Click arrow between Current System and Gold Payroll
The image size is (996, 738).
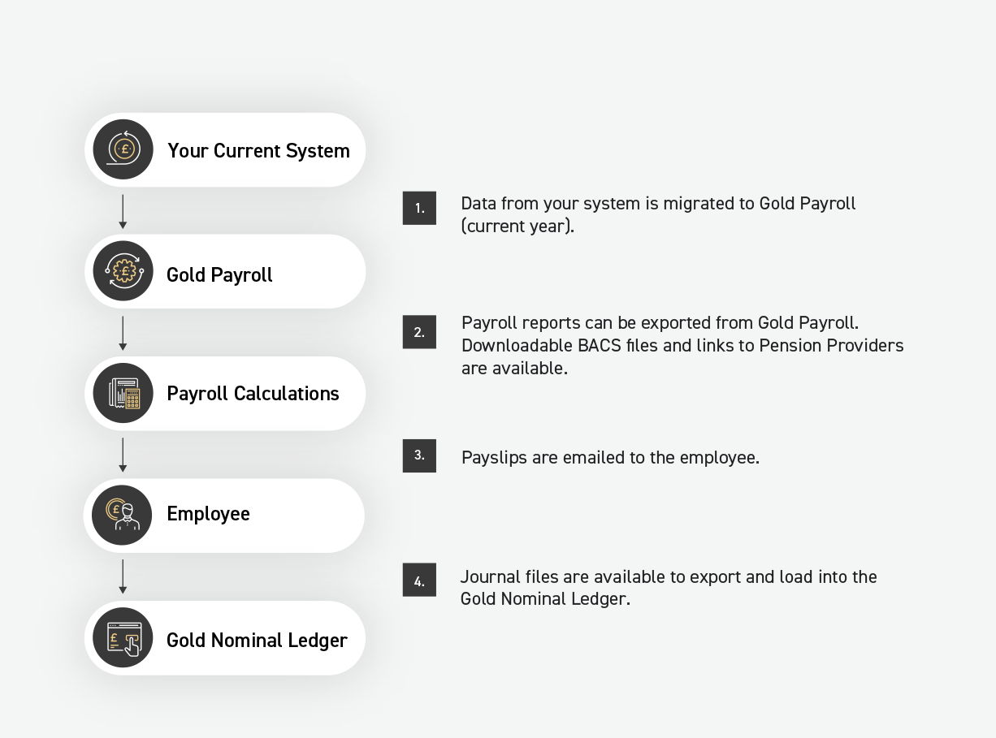click(123, 211)
